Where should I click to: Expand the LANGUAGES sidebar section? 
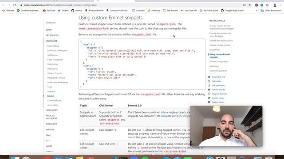[51, 110]
